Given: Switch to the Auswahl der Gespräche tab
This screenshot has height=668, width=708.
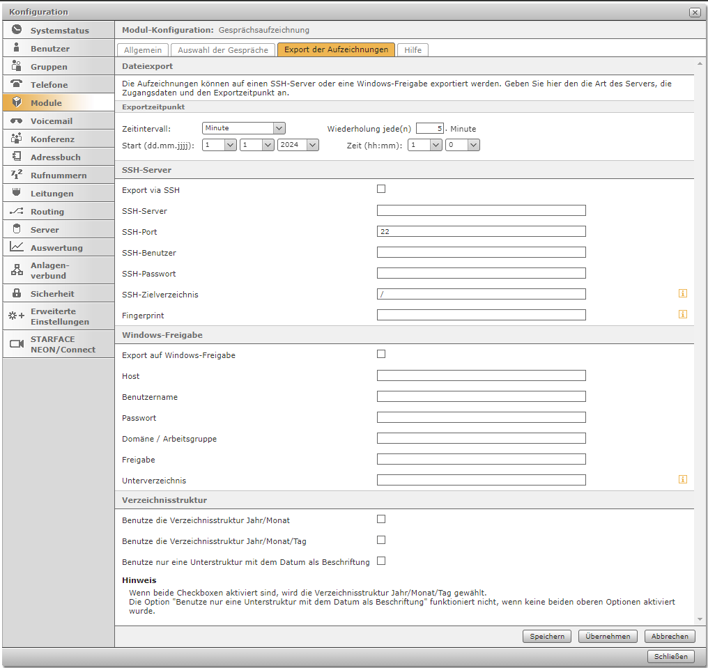Looking at the screenshot, I should click(222, 50).
